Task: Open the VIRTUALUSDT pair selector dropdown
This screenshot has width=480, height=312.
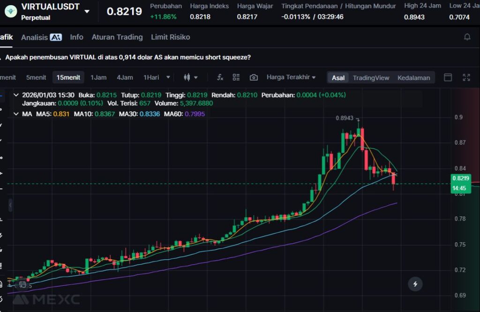Action: pos(87,11)
